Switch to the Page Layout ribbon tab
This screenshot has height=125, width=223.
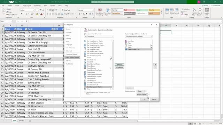pyautogui.click(x=27, y=6)
